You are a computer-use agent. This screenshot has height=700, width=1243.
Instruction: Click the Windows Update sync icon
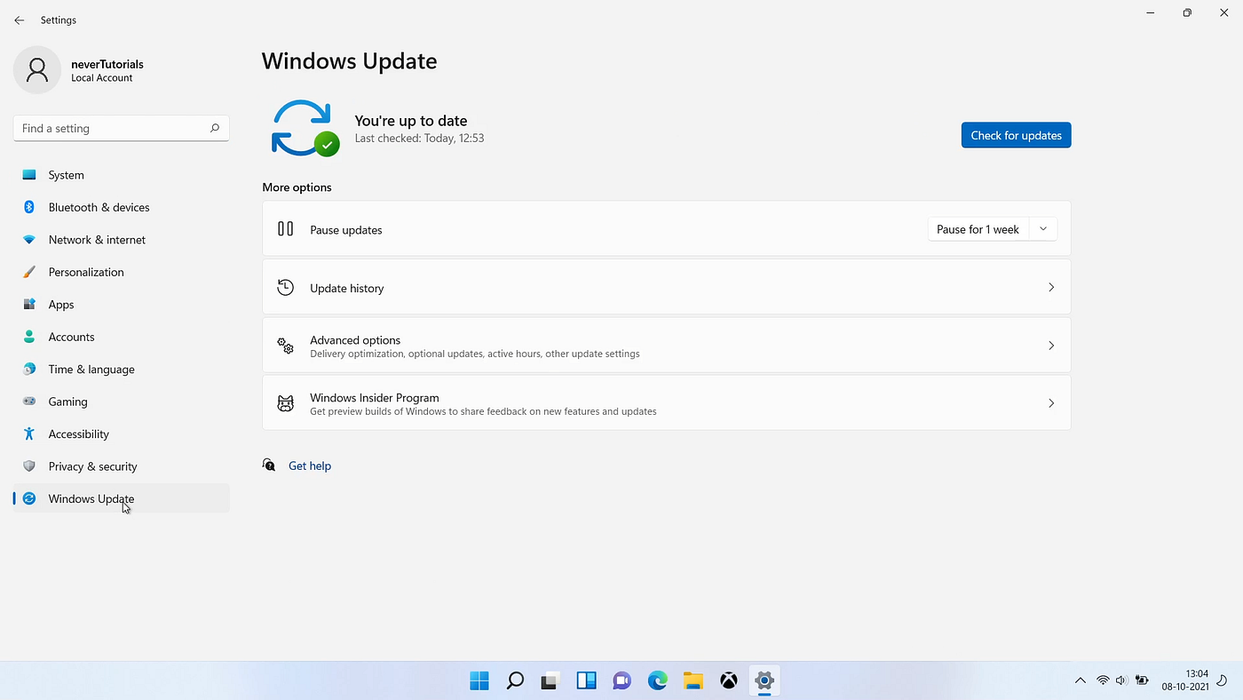click(x=28, y=498)
